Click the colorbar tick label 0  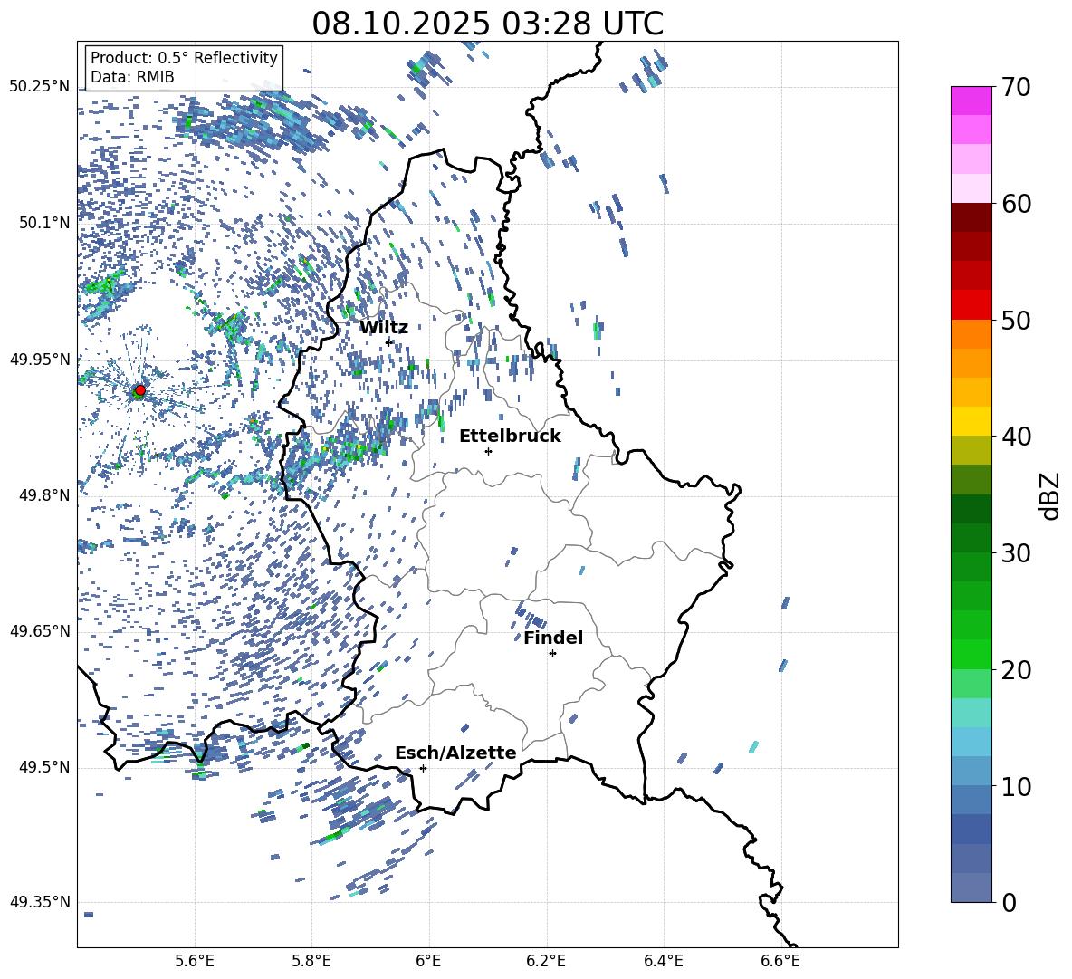(1009, 902)
